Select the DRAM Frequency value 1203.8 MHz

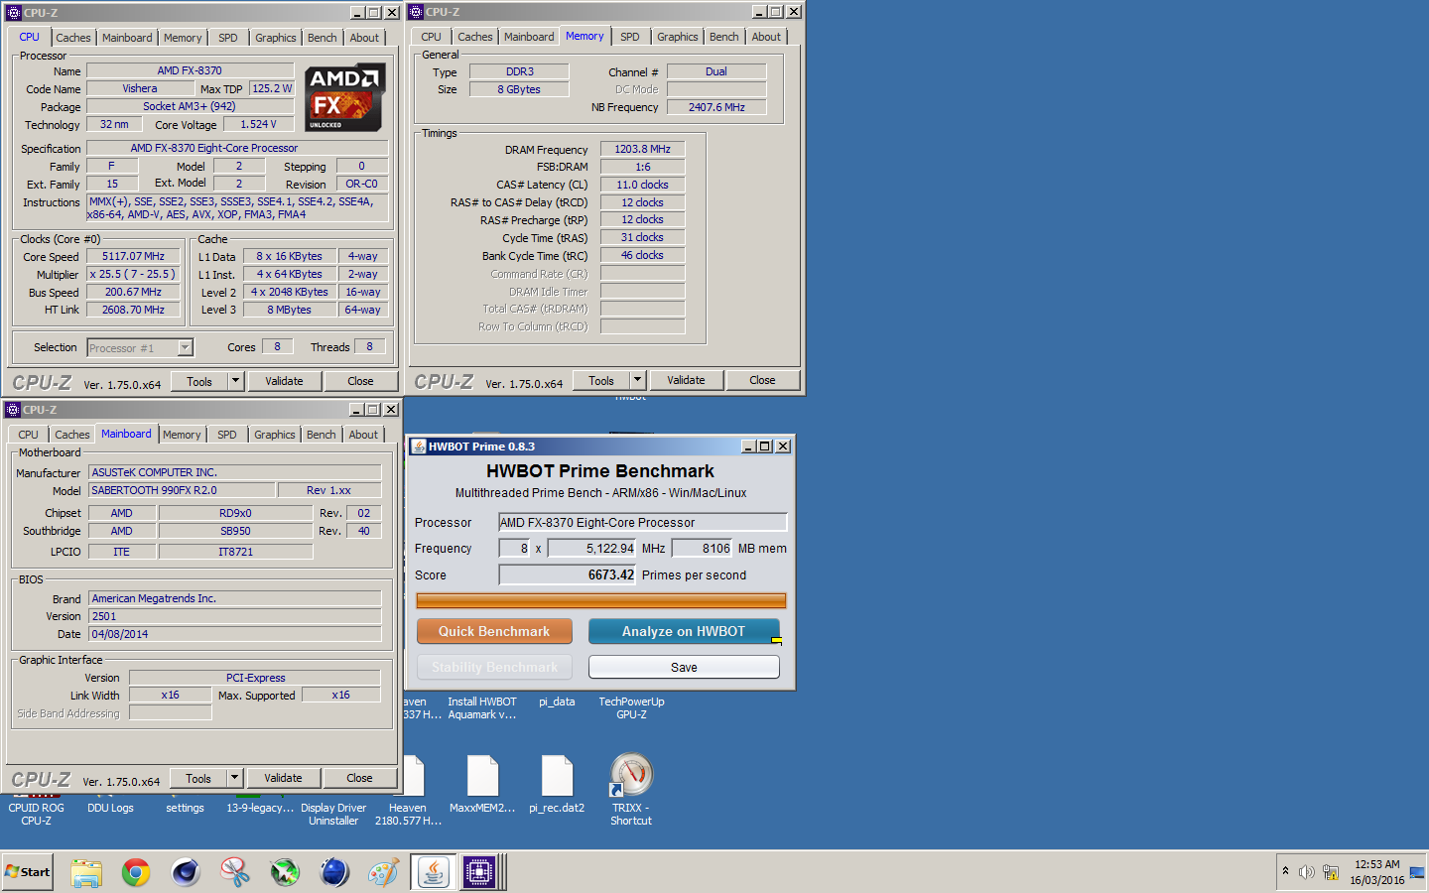642,149
